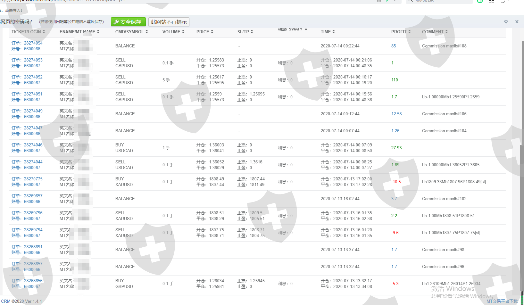This screenshot has width=524, height=305.
Task: Click 此网站不再提示 button
Action: [169, 22]
